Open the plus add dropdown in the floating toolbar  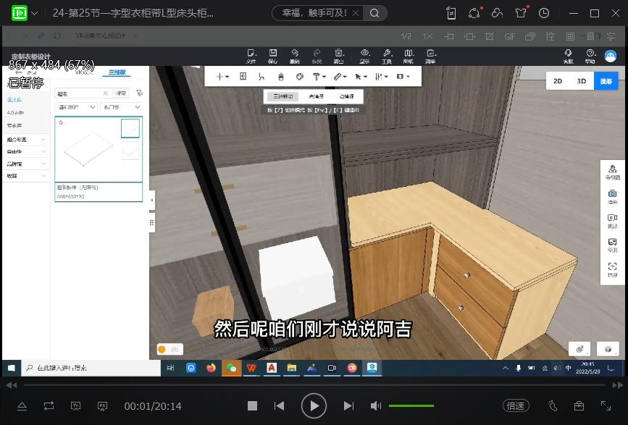(222, 76)
